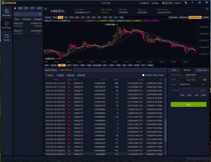The image size is (211, 162).
Task: Filter trade history to 1 Month
Action: [x=70, y=75]
